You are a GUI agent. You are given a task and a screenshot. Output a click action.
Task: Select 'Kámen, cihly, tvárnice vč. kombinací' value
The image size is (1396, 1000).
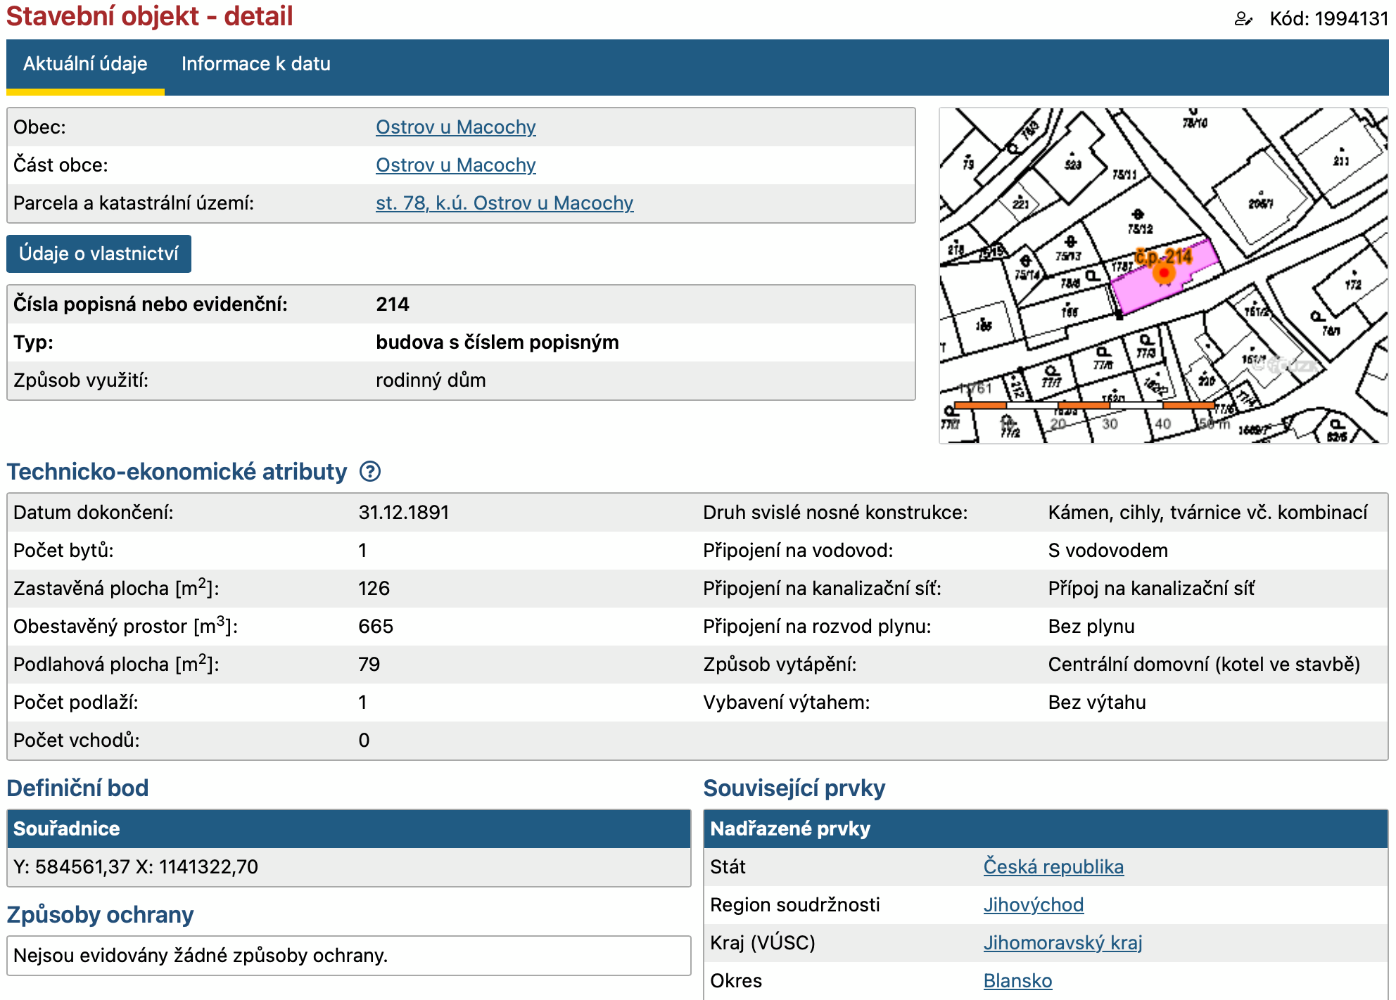1207,513
